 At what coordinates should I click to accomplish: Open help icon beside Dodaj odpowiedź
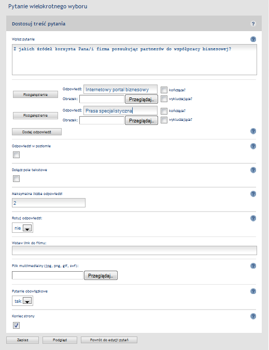tap(253, 131)
